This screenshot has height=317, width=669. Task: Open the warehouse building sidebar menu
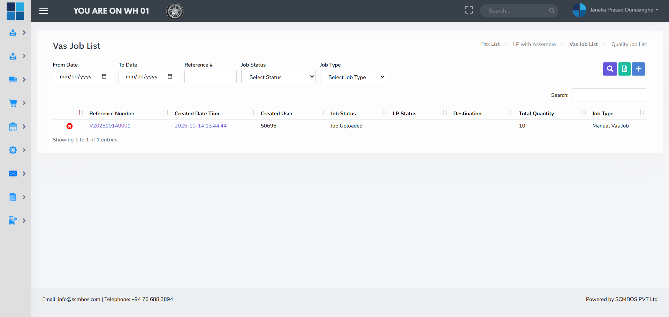click(x=13, y=126)
